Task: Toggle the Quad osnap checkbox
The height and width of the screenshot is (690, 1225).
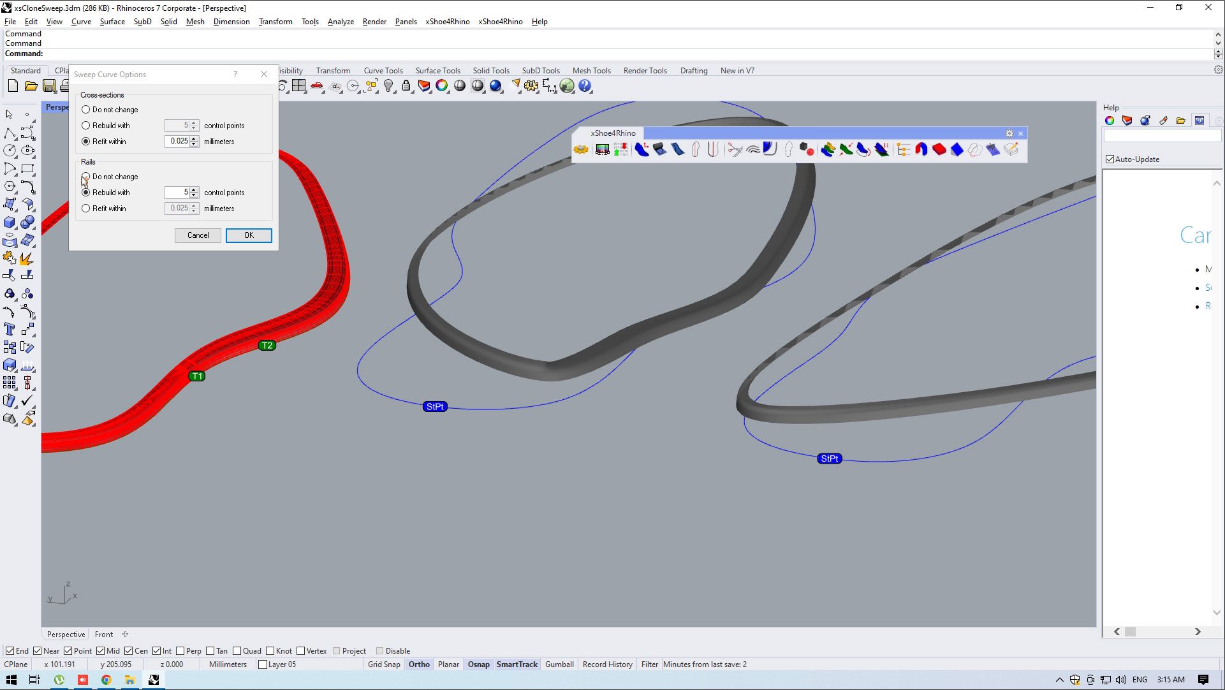Action: [x=237, y=651]
